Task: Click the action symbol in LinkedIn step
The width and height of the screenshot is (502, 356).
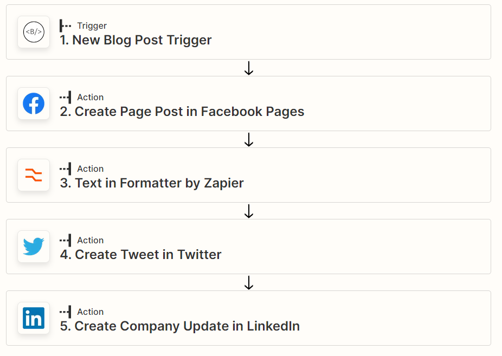Action: (x=65, y=312)
